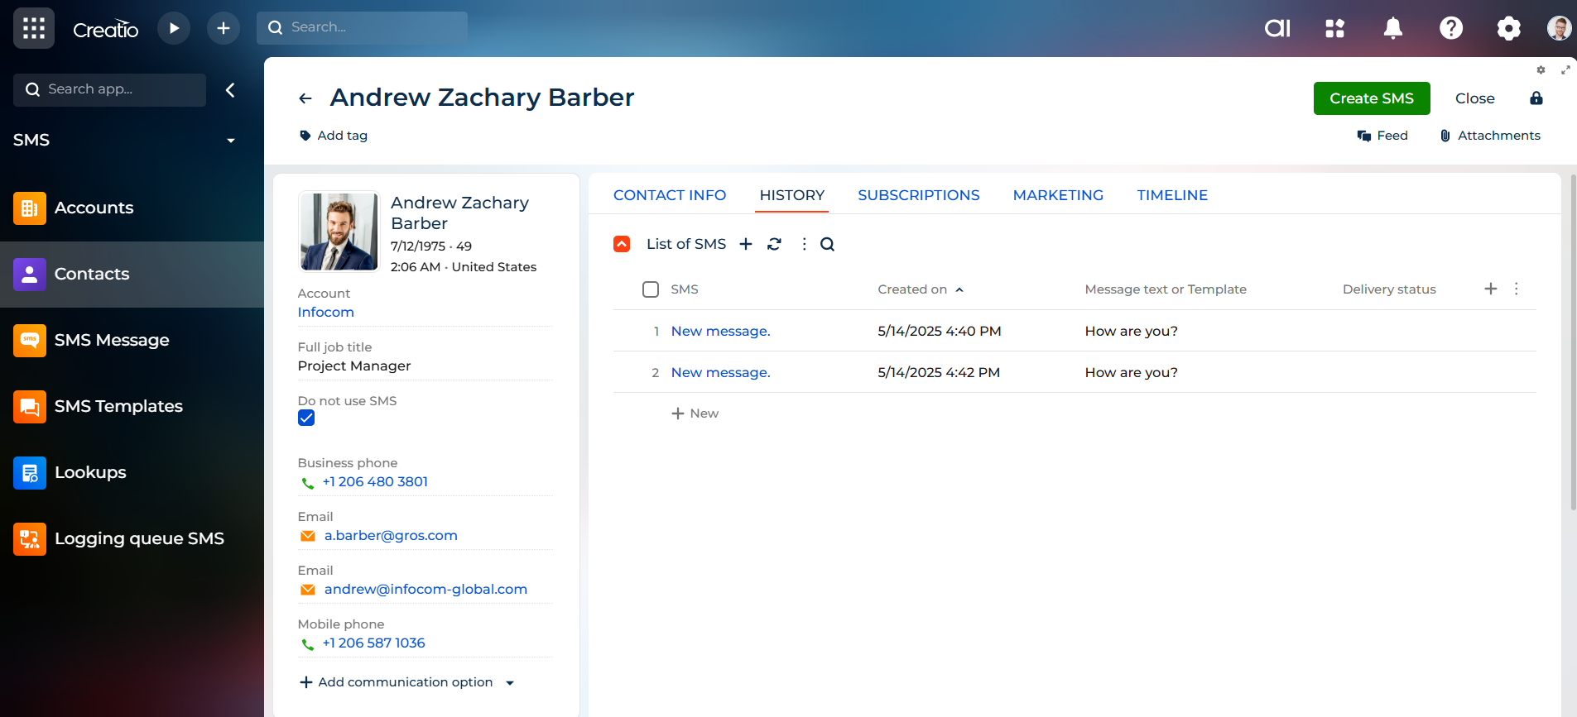Open the Feed panel
Image resolution: width=1577 pixels, height=717 pixels.
1382,136
